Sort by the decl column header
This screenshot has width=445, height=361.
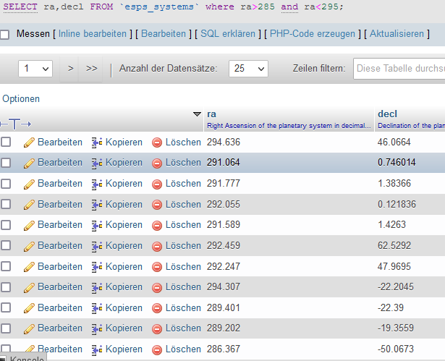point(387,114)
